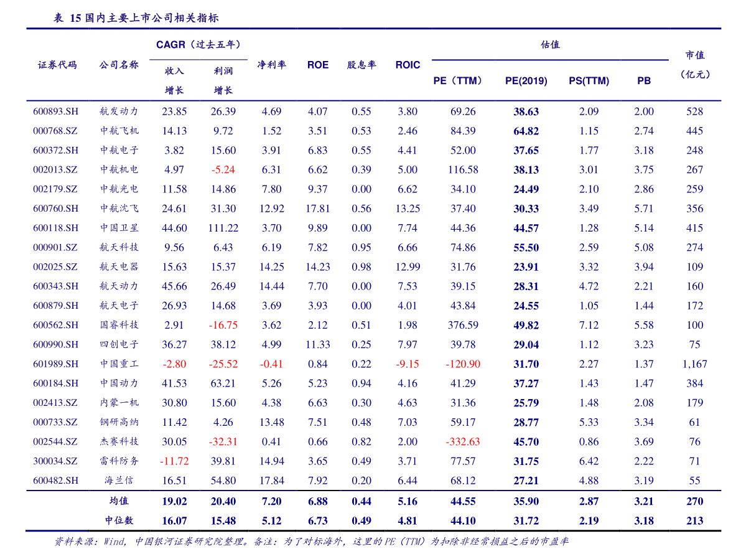Click the PS(TTM) column header
This screenshot has width=741, height=559.
point(589,81)
